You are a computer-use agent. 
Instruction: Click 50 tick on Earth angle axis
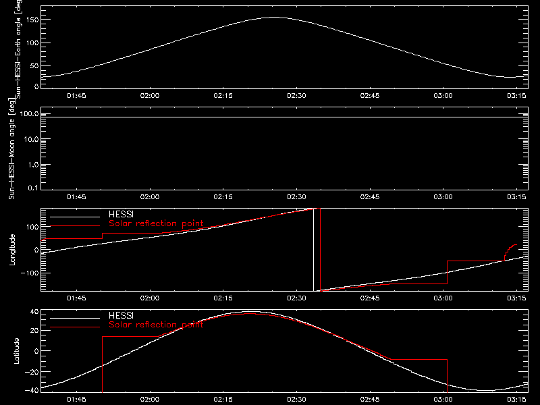34,65
